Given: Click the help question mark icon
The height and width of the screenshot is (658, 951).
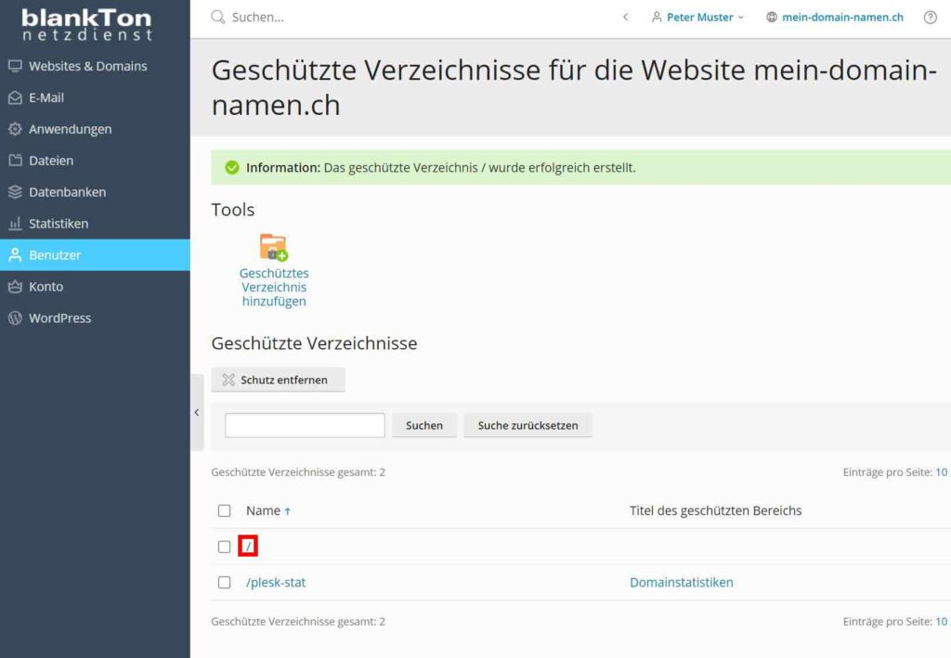Looking at the screenshot, I should tap(930, 18).
